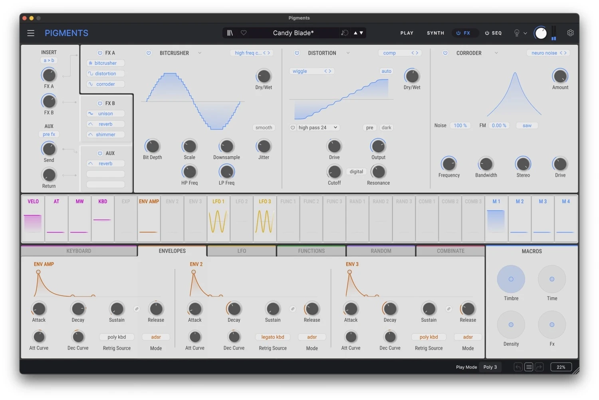The image size is (599, 400).
Task: Toggle the FX B bus power button
Action: pyautogui.click(x=100, y=103)
